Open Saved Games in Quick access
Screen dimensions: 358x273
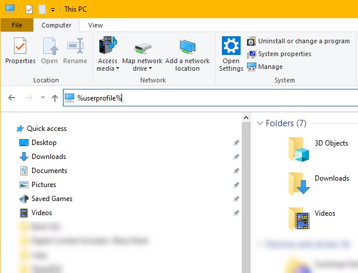click(x=46, y=199)
